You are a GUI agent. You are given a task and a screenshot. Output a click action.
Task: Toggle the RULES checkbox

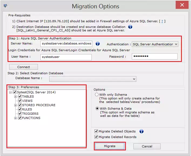(x=20, y=109)
